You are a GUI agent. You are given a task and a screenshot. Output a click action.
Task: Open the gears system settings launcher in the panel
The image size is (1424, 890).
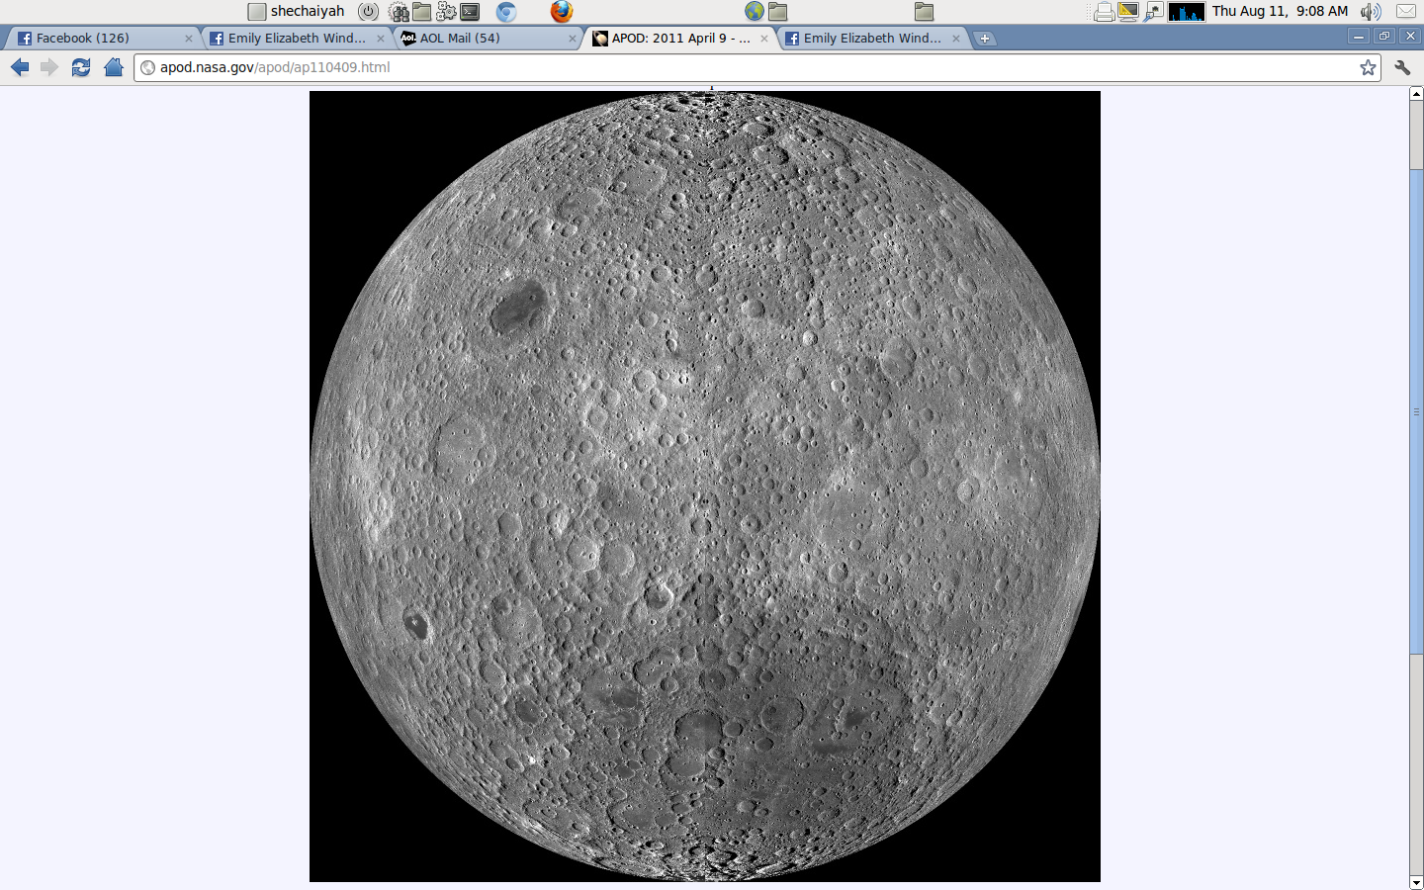point(446,12)
